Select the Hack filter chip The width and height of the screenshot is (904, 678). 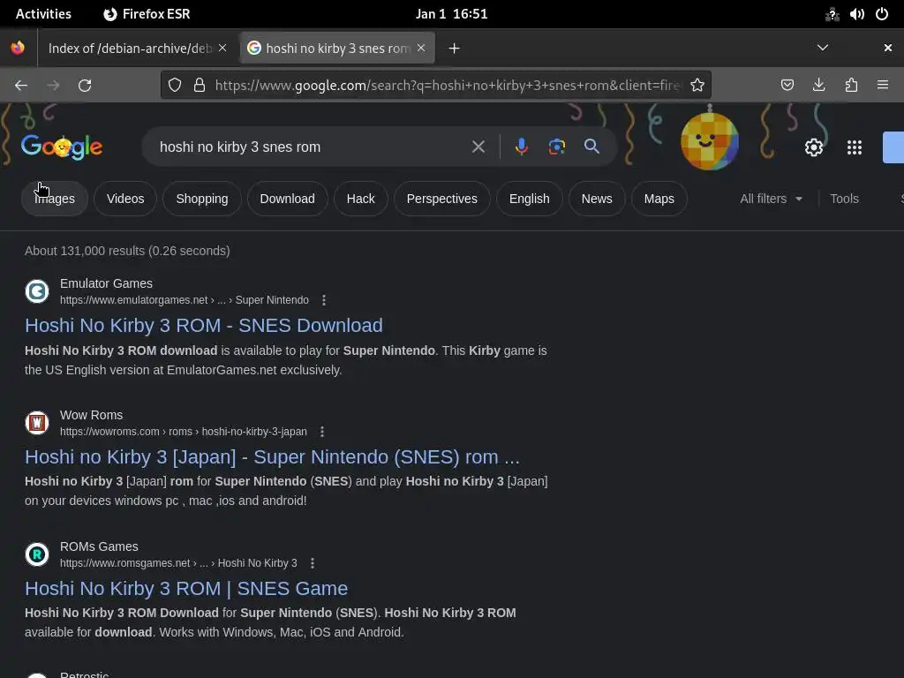(x=360, y=199)
